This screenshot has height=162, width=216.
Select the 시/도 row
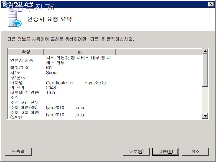tap(105, 73)
